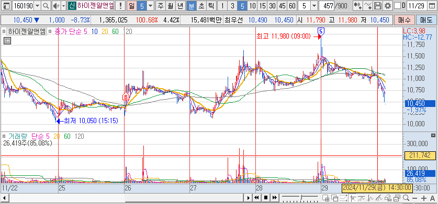The image size is (438, 204).
Task: Switch to monthly (월) chart tab
Action: [x=170, y=6]
